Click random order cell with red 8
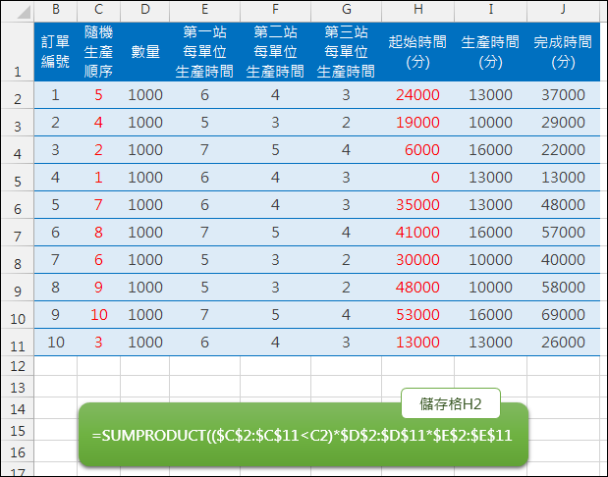608x477 pixels. [98, 233]
